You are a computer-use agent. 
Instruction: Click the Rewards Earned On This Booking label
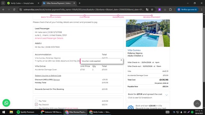49,89
